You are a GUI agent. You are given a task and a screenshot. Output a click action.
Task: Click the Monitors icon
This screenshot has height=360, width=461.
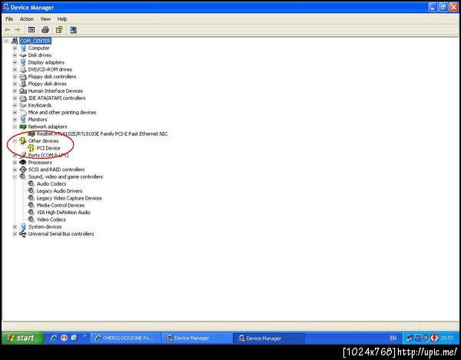pos(23,120)
